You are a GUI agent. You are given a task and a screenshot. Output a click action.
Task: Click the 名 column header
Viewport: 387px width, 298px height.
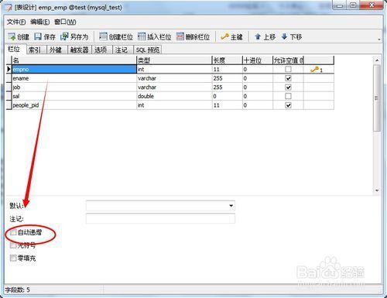pyautogui.click(x=74, y=60)
